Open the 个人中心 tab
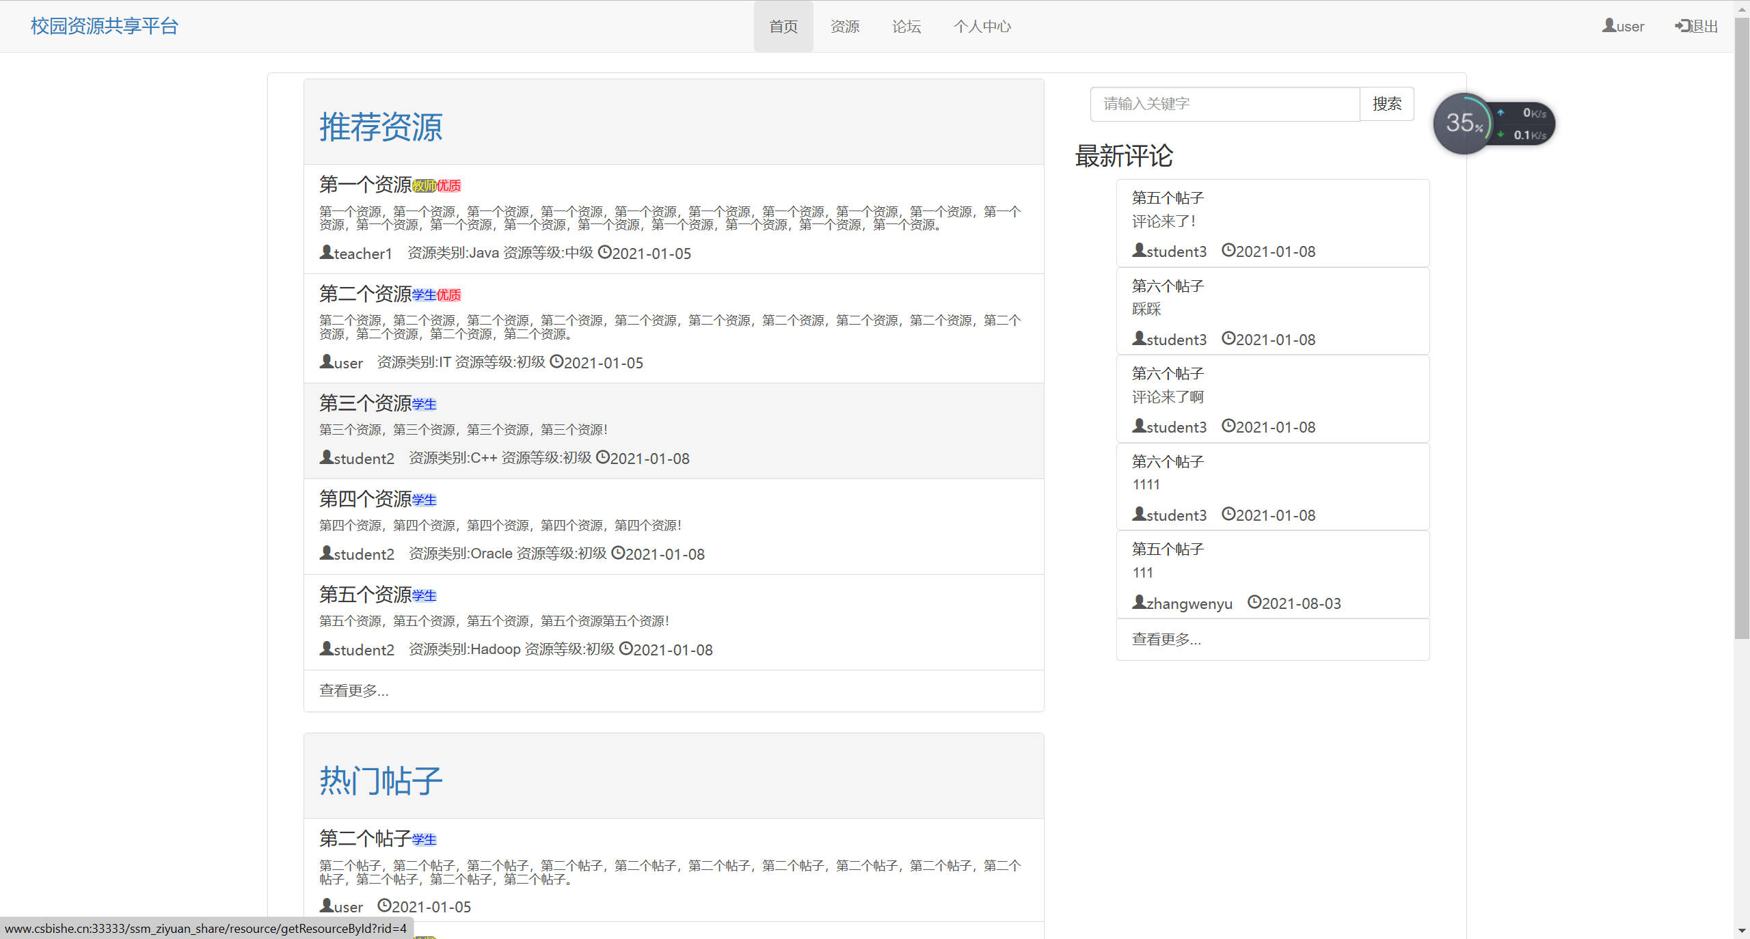Image resolution: width=1750 pixels, height=939 pixels. (982, 26)
